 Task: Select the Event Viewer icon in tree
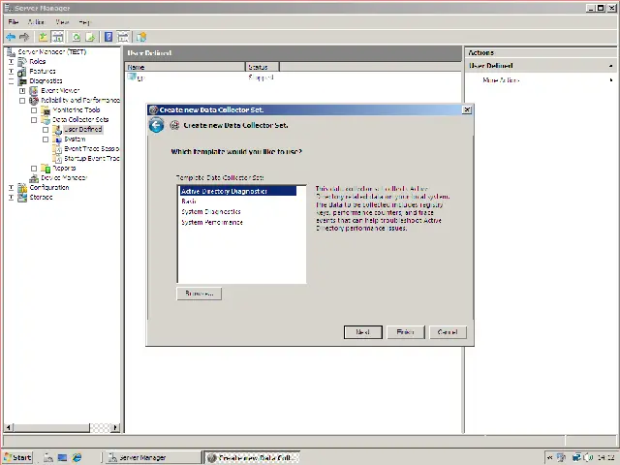pyautogui.click(x=34, y=90)
